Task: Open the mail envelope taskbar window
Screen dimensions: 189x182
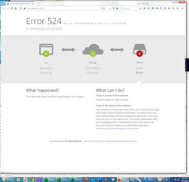Action: click(x=163, y=180)
